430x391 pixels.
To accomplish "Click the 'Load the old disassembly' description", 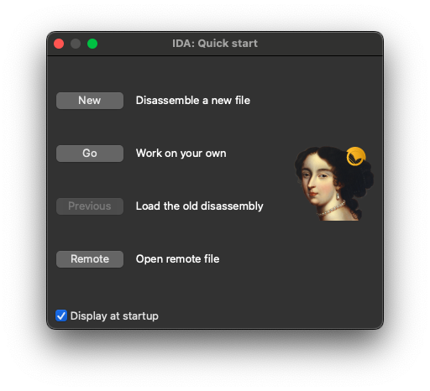I will [199, 206].
